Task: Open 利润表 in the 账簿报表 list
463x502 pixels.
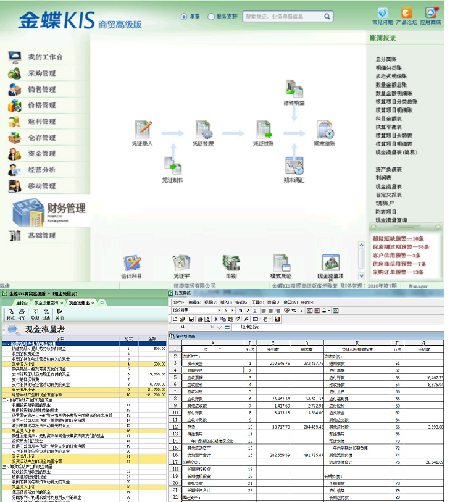Action: 383,178
